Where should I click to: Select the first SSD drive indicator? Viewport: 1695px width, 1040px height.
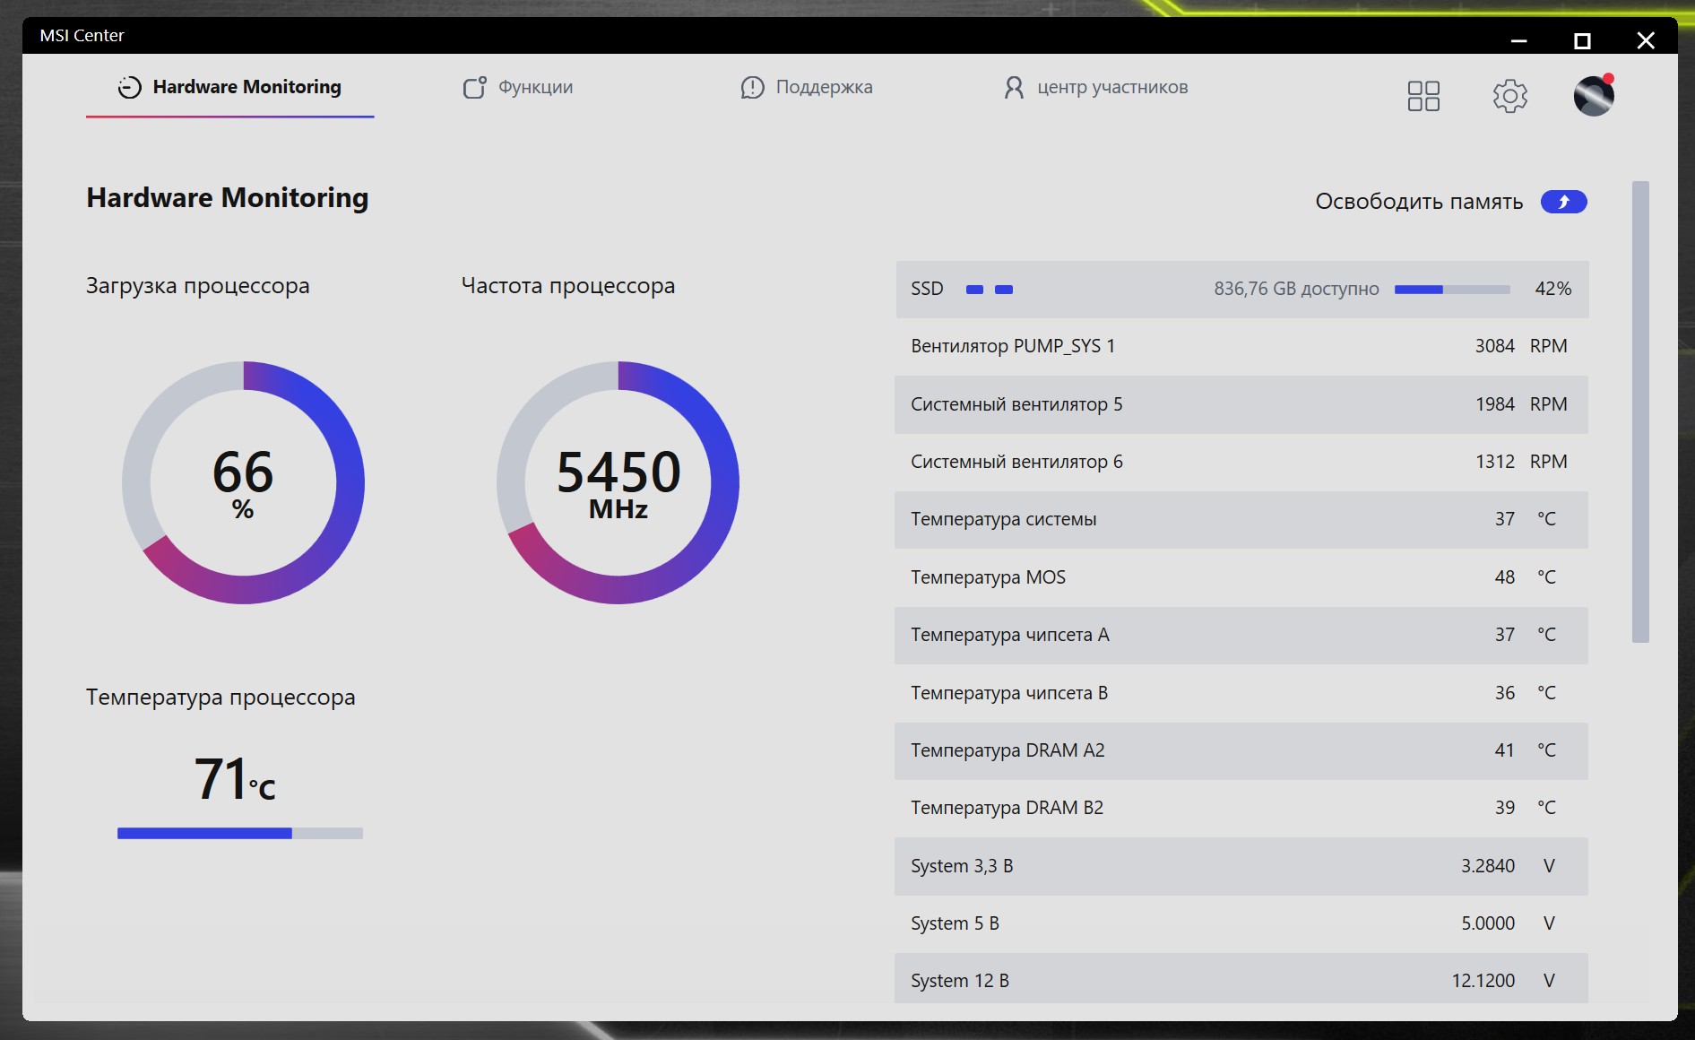pos(974,290)
